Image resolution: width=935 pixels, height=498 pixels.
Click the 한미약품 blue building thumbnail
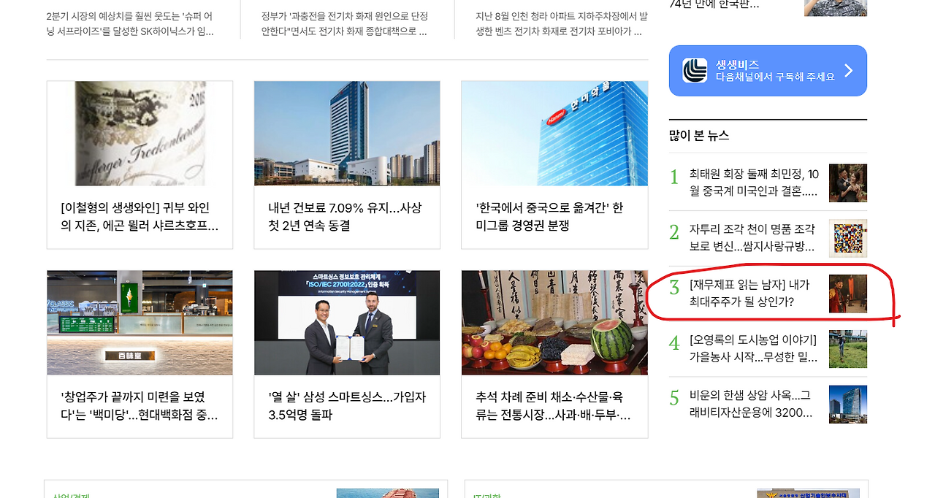pyautogui.click(x=554, y=133)
